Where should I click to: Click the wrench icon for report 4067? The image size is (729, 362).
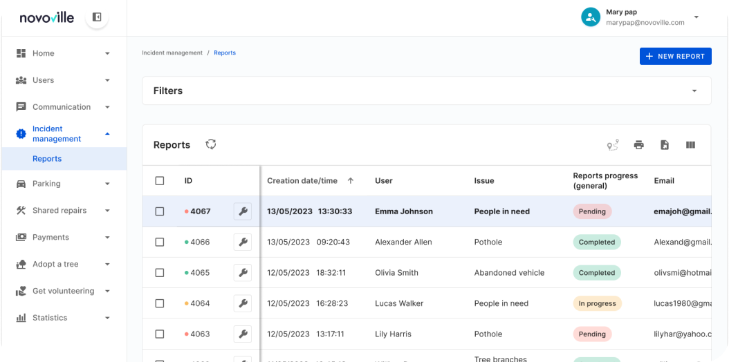243,211
